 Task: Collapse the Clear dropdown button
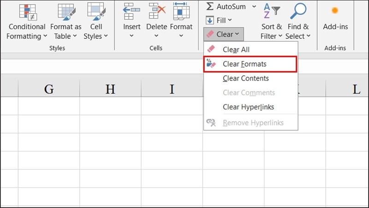pos(224,34)
